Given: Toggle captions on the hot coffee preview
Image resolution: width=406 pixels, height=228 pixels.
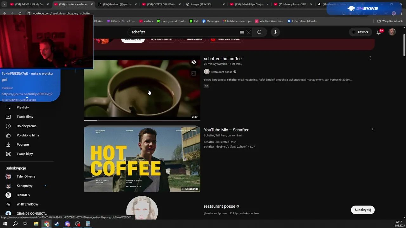Looking at the screenshot, I should tap(193, 73).
